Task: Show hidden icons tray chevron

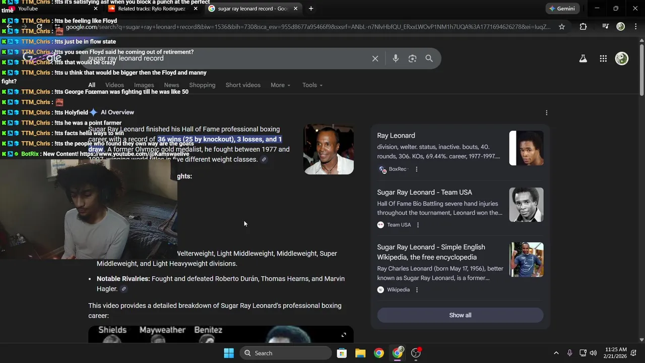Action: [556, 353]
